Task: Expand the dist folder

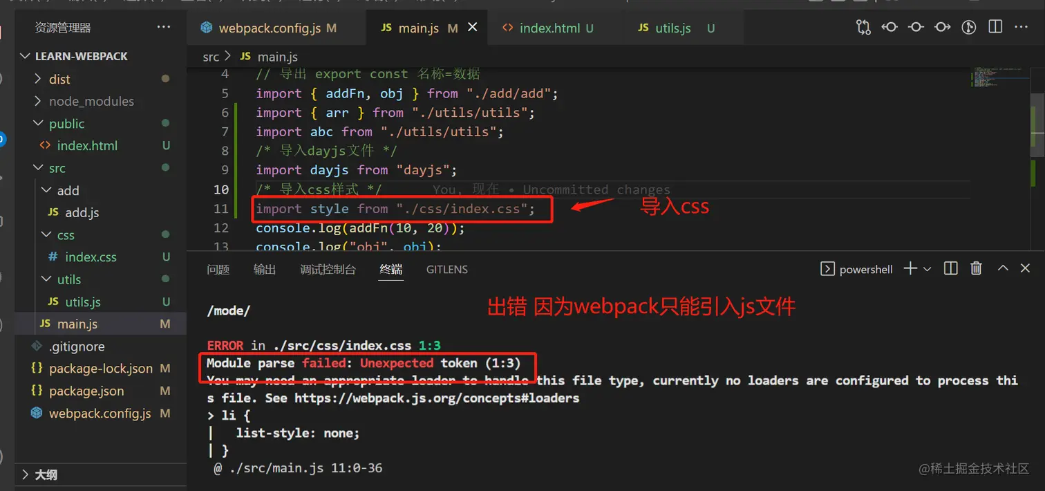Action: point(100,79)
